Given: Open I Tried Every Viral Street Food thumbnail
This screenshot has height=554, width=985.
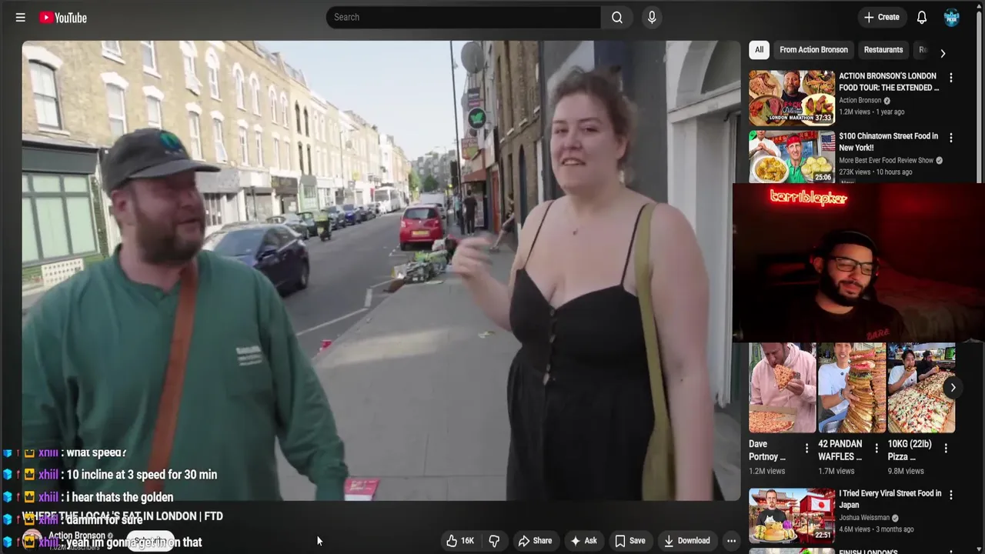Looking at the screenshot, I should (792, 515).
